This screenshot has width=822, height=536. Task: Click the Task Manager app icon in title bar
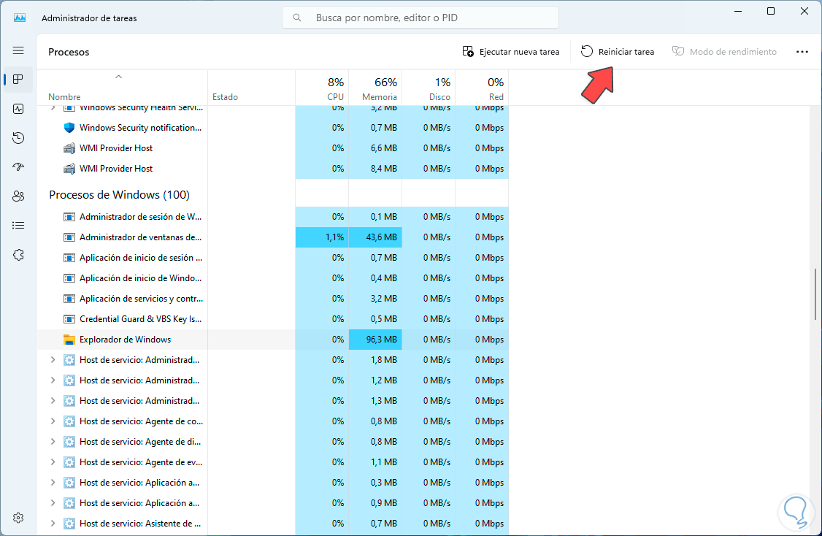click(x=20, y=18)
